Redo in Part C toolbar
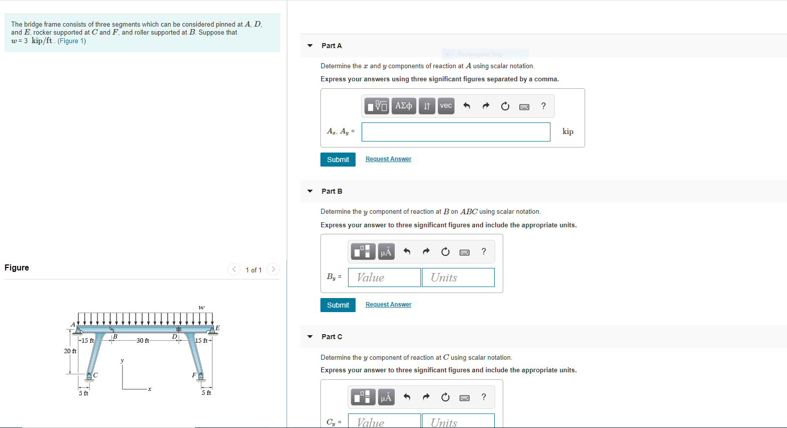 426,397
